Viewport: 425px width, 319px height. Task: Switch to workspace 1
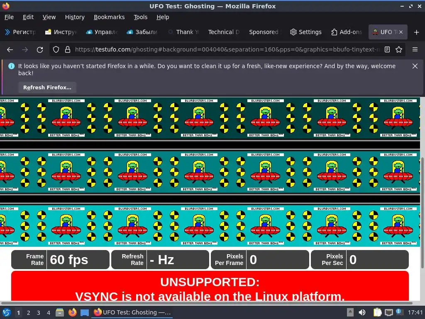click(18, 313)
